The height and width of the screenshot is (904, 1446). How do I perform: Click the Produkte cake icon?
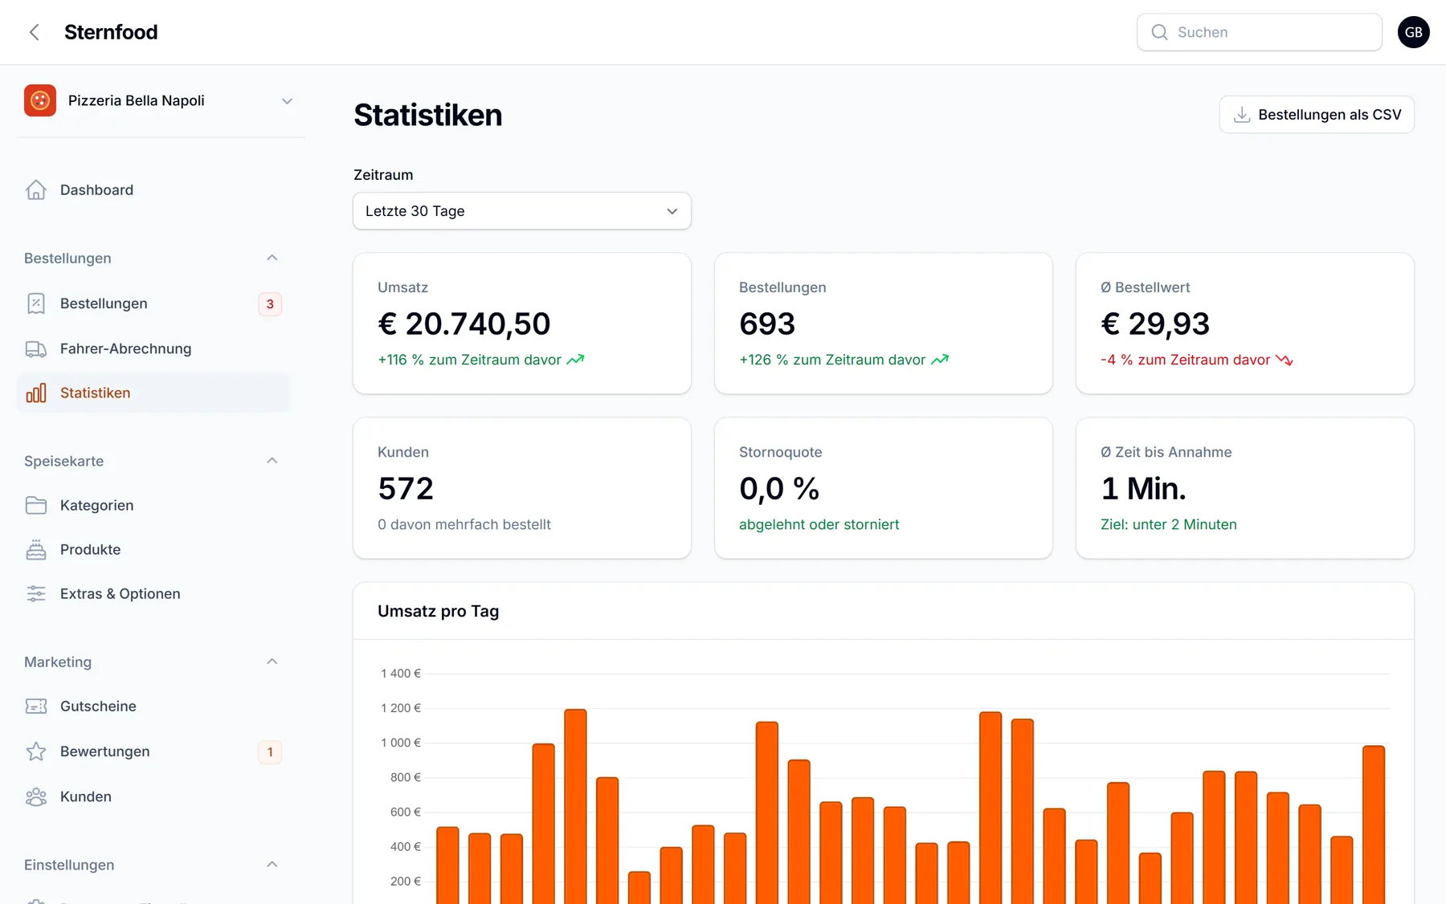click(36, 549)
